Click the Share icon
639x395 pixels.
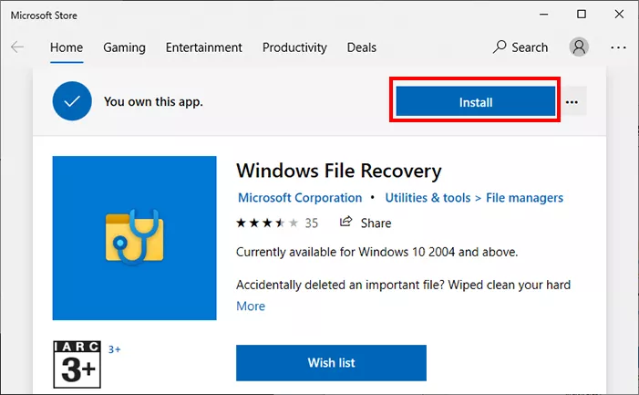(345, 222)
